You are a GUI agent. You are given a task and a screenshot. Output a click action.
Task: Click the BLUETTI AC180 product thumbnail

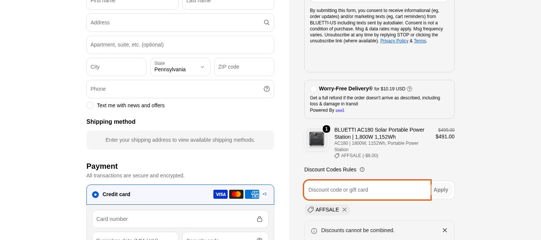point(317,139)
